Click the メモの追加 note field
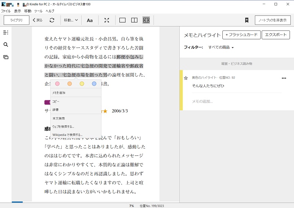294x208 pixels. click(x=202, y=101)
